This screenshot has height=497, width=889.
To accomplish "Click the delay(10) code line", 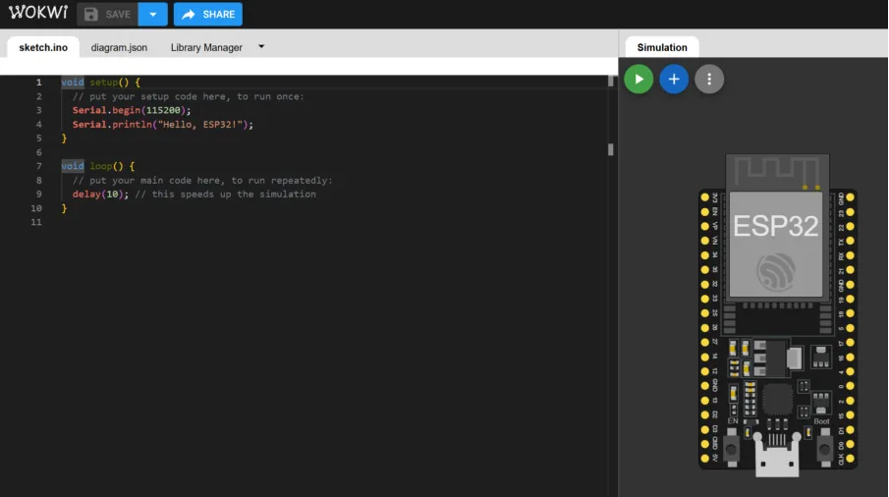I will [194, 193].
